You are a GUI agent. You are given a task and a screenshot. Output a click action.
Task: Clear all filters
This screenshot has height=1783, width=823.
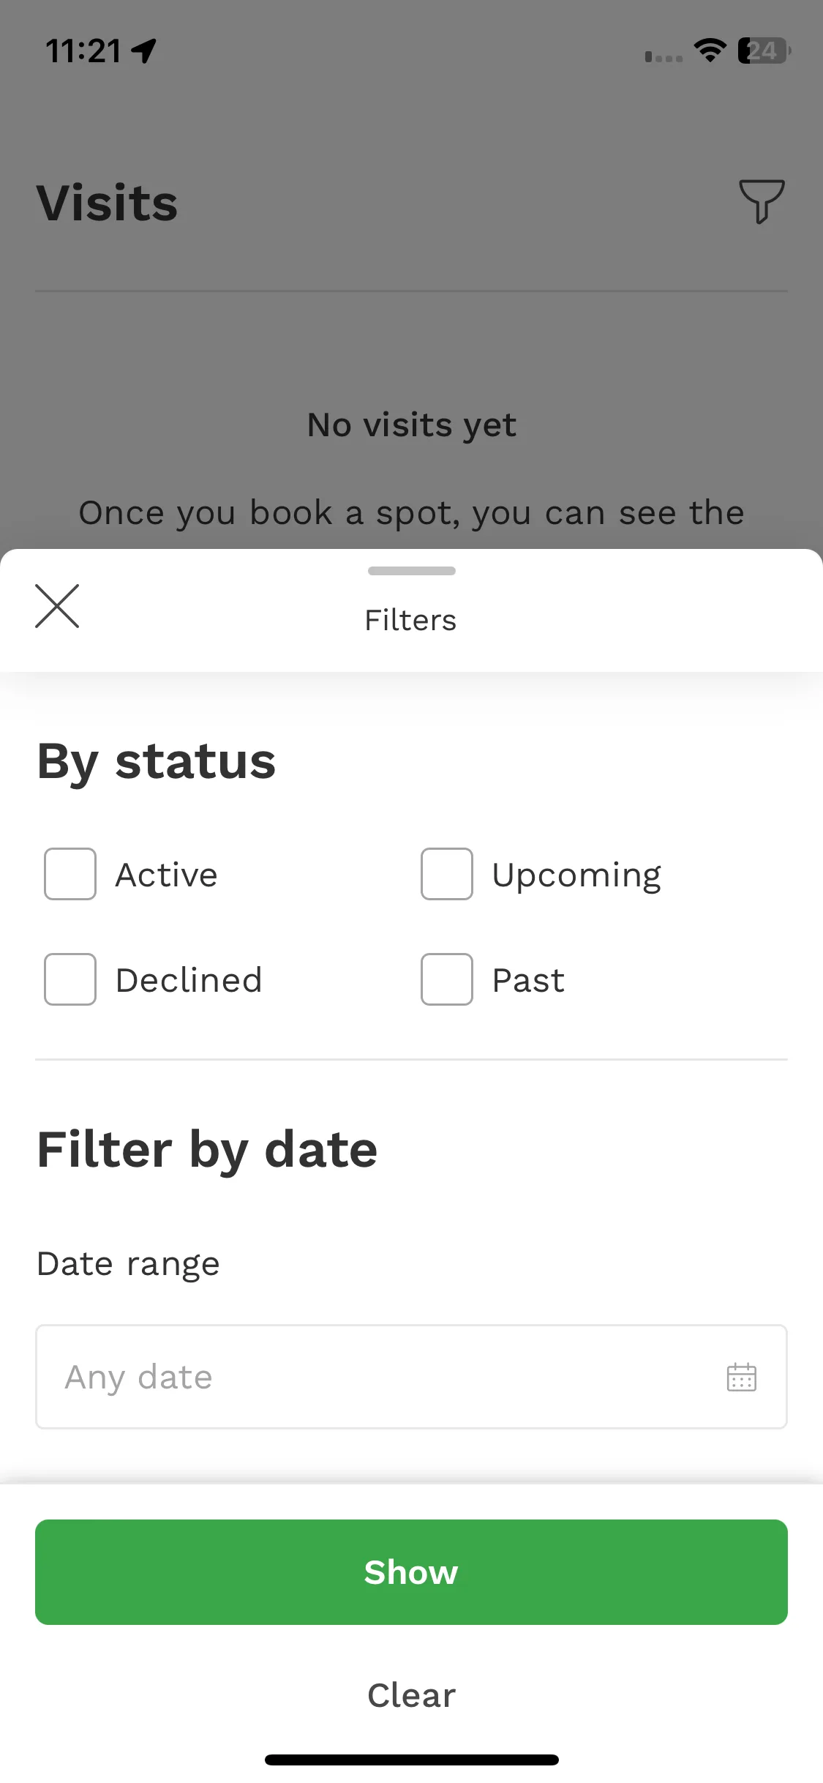tap(411, 1695)
